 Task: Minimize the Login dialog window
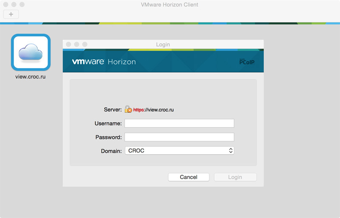click(x=76, y=45)
